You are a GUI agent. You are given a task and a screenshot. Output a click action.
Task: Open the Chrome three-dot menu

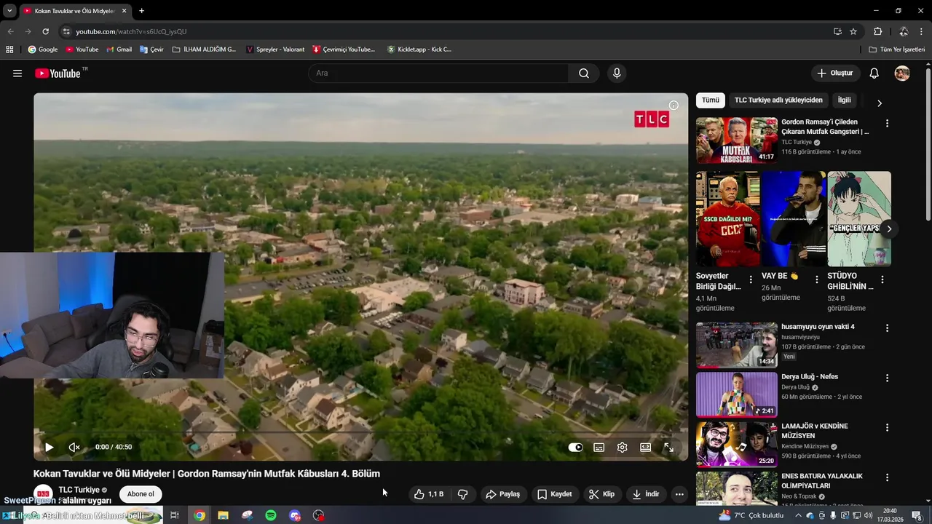(x=921, y=31)
